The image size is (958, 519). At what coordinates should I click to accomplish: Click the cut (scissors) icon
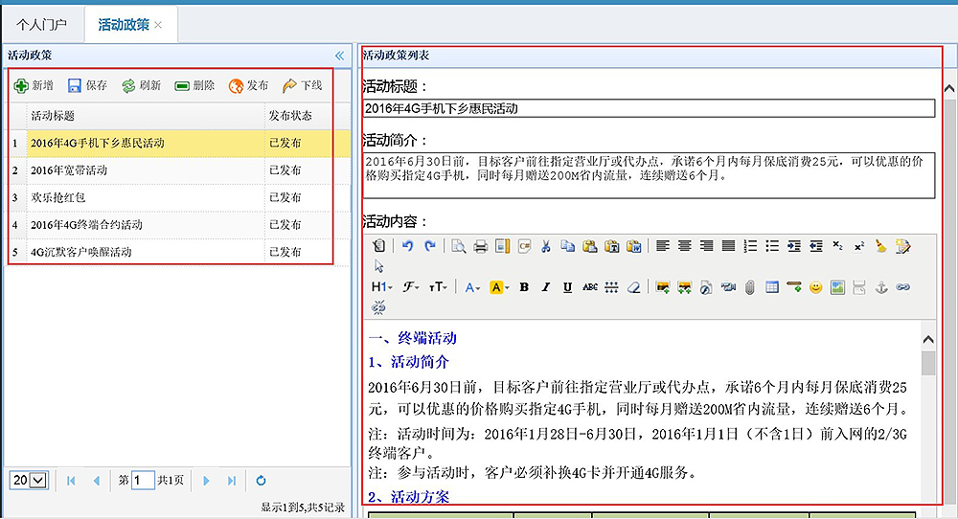546,245
